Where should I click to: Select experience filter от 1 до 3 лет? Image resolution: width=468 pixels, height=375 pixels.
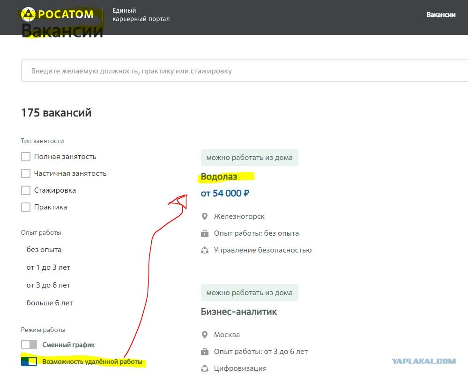pos(48,267)
